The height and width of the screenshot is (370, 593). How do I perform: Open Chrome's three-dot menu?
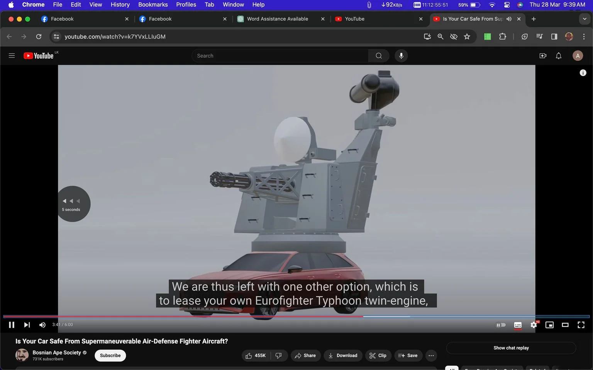[x=584, y=37]
